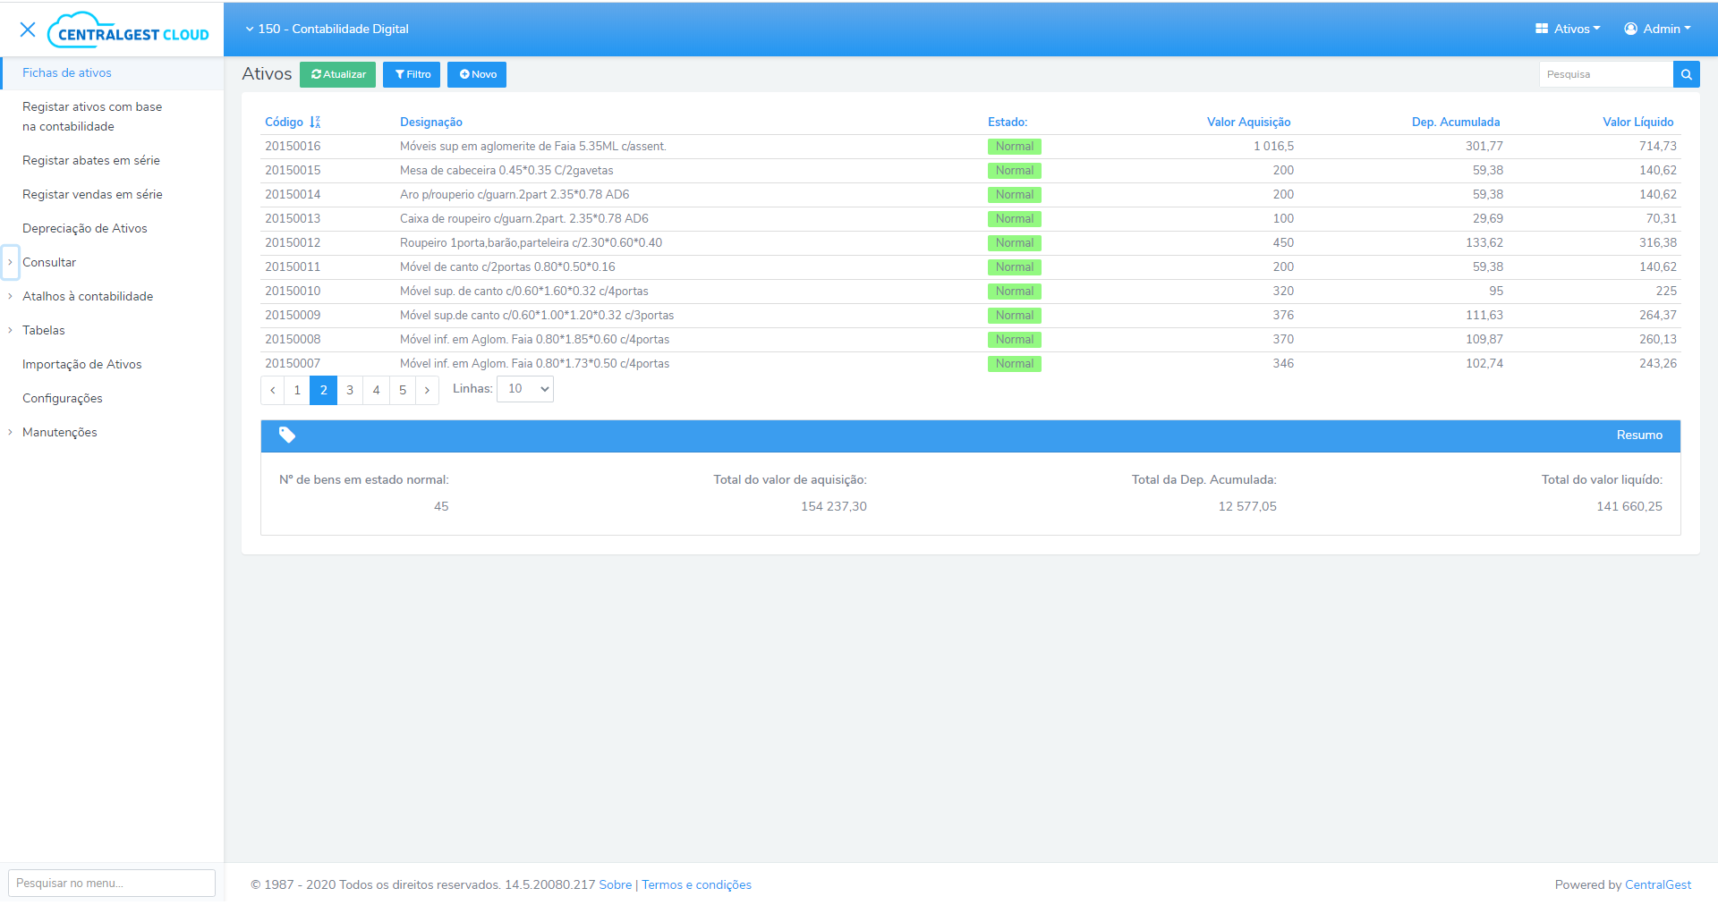The image size is (1718, 905).
Task: Refresh the assets list via Atualizar
Action: click(337, 74)
